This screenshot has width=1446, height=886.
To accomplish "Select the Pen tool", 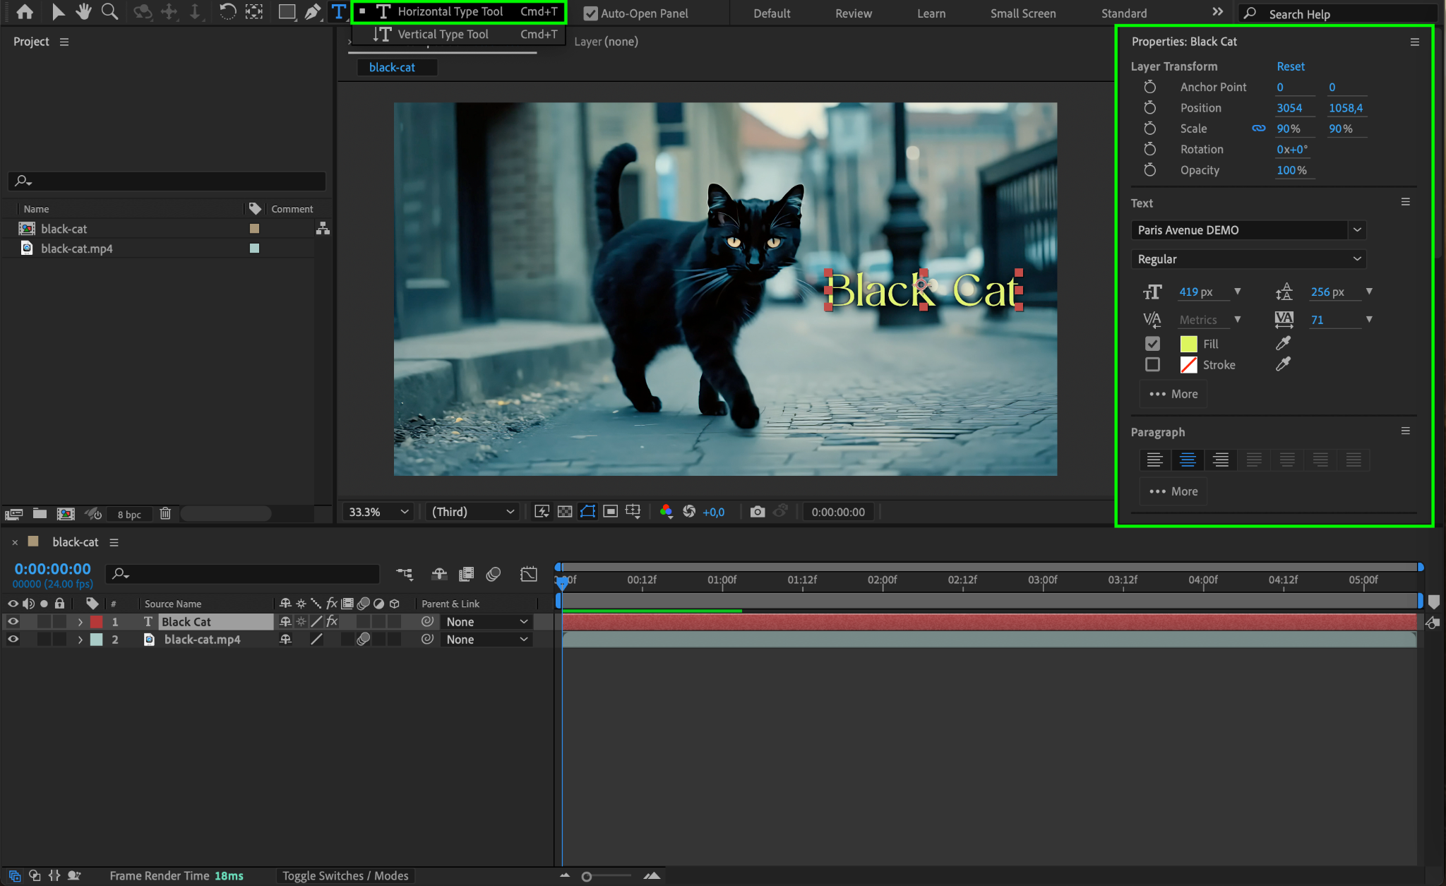I will (x=312, y=11).
